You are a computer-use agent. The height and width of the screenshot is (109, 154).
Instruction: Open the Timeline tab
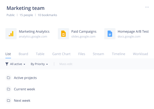pyautogui.click(x=118, y=54)
